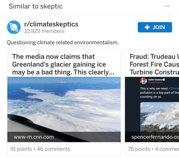
Task: Click the plus icon on the JOIN button
Action: pyautogui.click(x=147, y=27)
